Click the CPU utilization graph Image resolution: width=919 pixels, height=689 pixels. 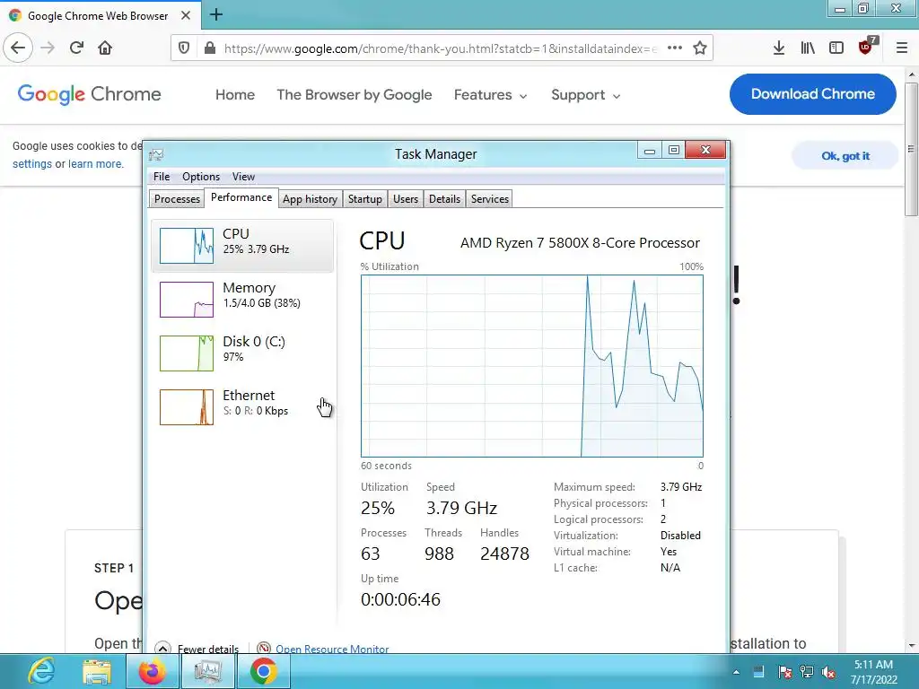pyautogui.click(x=531, y=366)
